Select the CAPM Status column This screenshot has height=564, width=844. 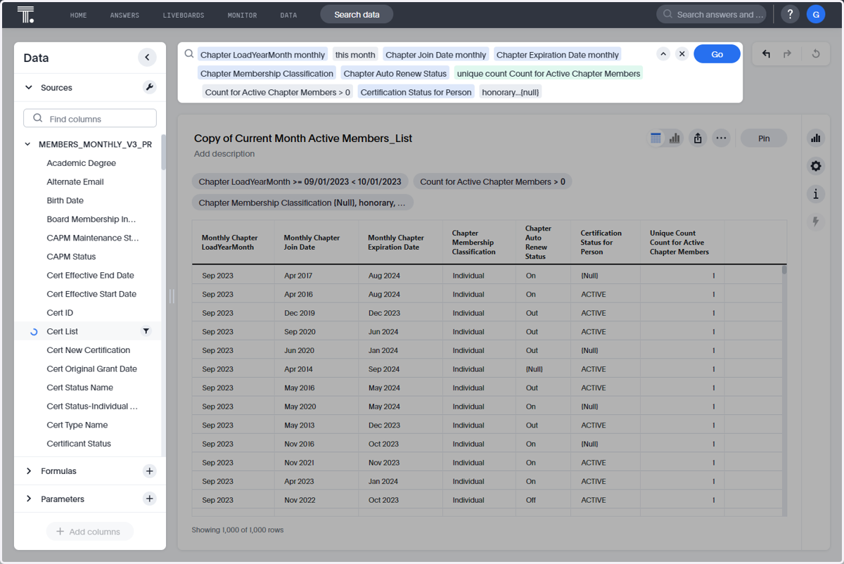coord(71,257)
